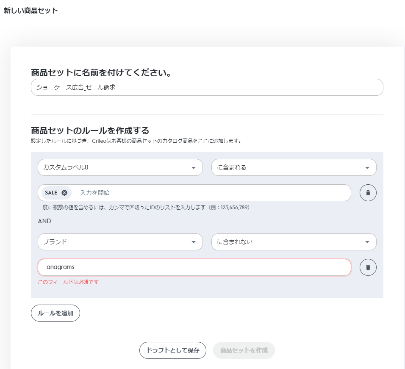Click the 商品セットのルールを作成する heading
This screenshot has height=369, width=405.
click(90, 130)
